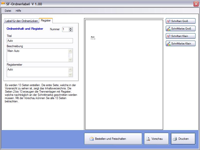Open Schriftart Groß font dialog
Screen dimensions: 200x150
coord(181,21)
